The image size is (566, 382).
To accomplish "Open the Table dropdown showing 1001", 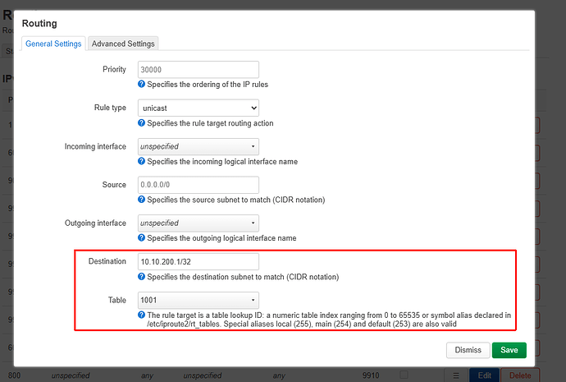I will 199,300.
